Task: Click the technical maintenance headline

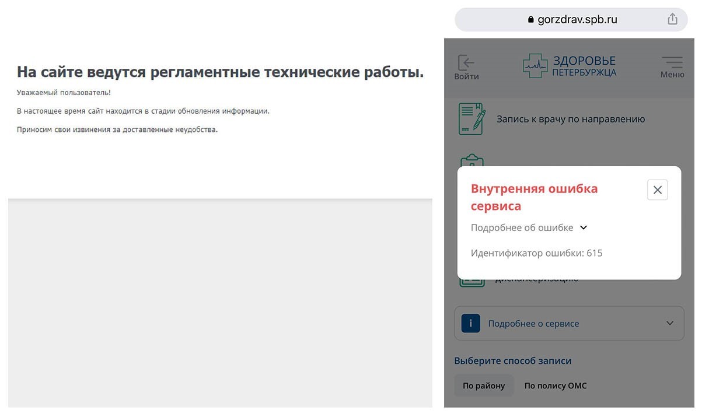Action: click(x=220, y=72)
